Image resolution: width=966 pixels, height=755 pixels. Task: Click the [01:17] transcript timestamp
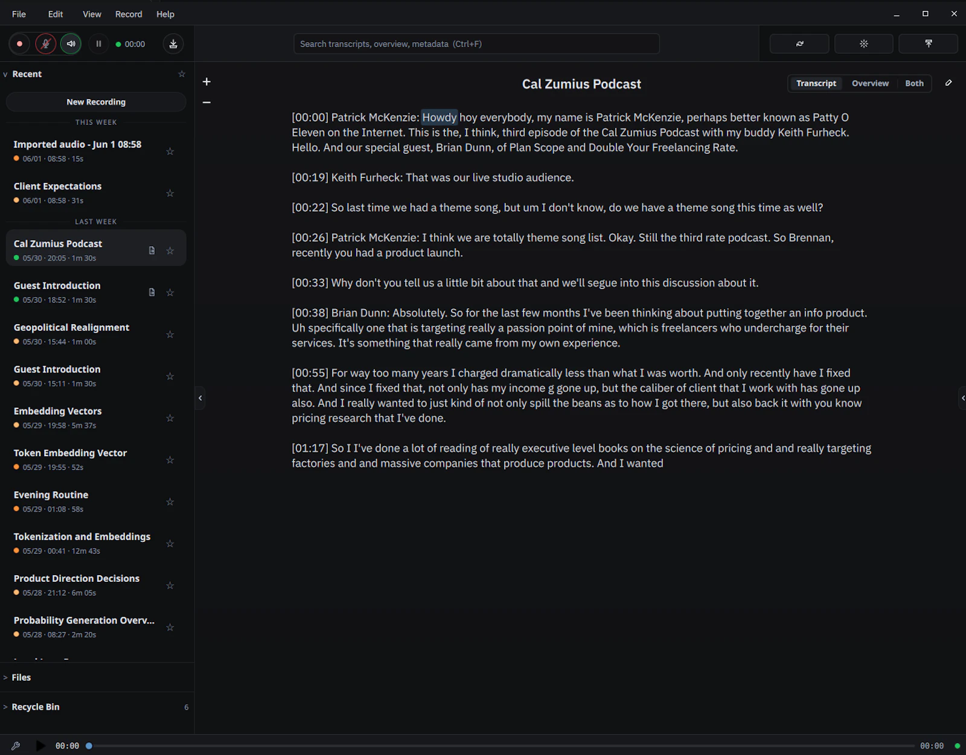tap(310, 448)
